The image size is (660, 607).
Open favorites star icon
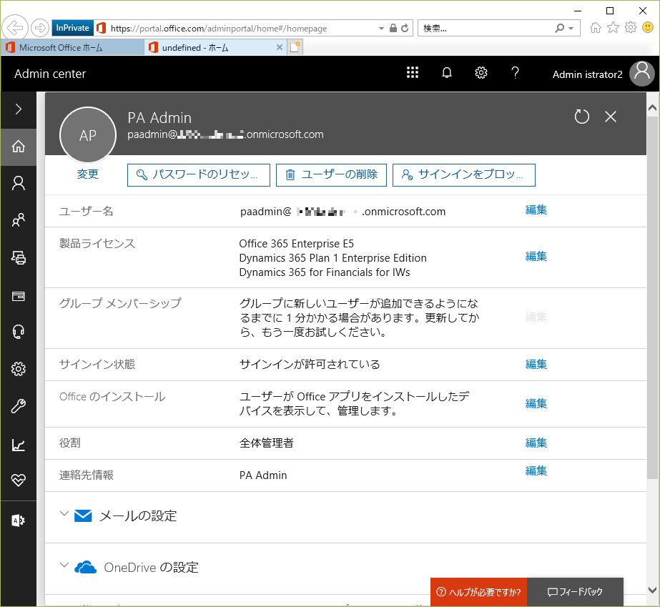pyautogui.click(x=614, y=28)
